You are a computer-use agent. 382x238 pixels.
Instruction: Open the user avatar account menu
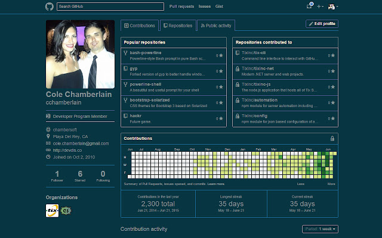[x=333, y=7]
